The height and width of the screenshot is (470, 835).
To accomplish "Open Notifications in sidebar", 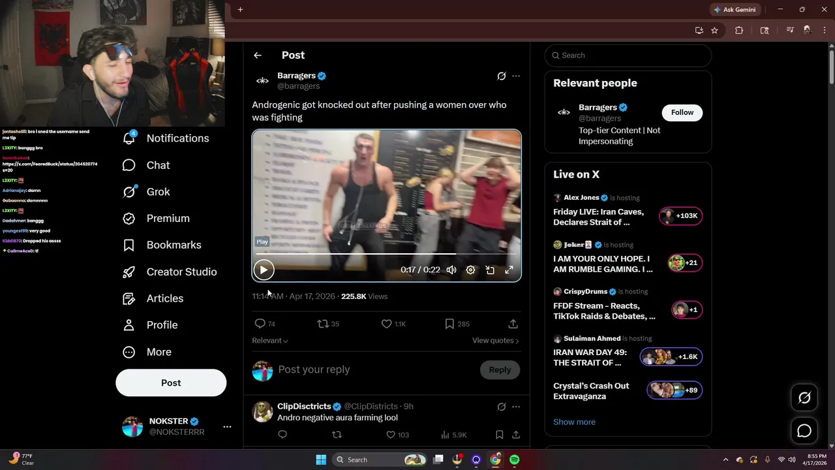I will pyautogui.click(x=166, y=138).
